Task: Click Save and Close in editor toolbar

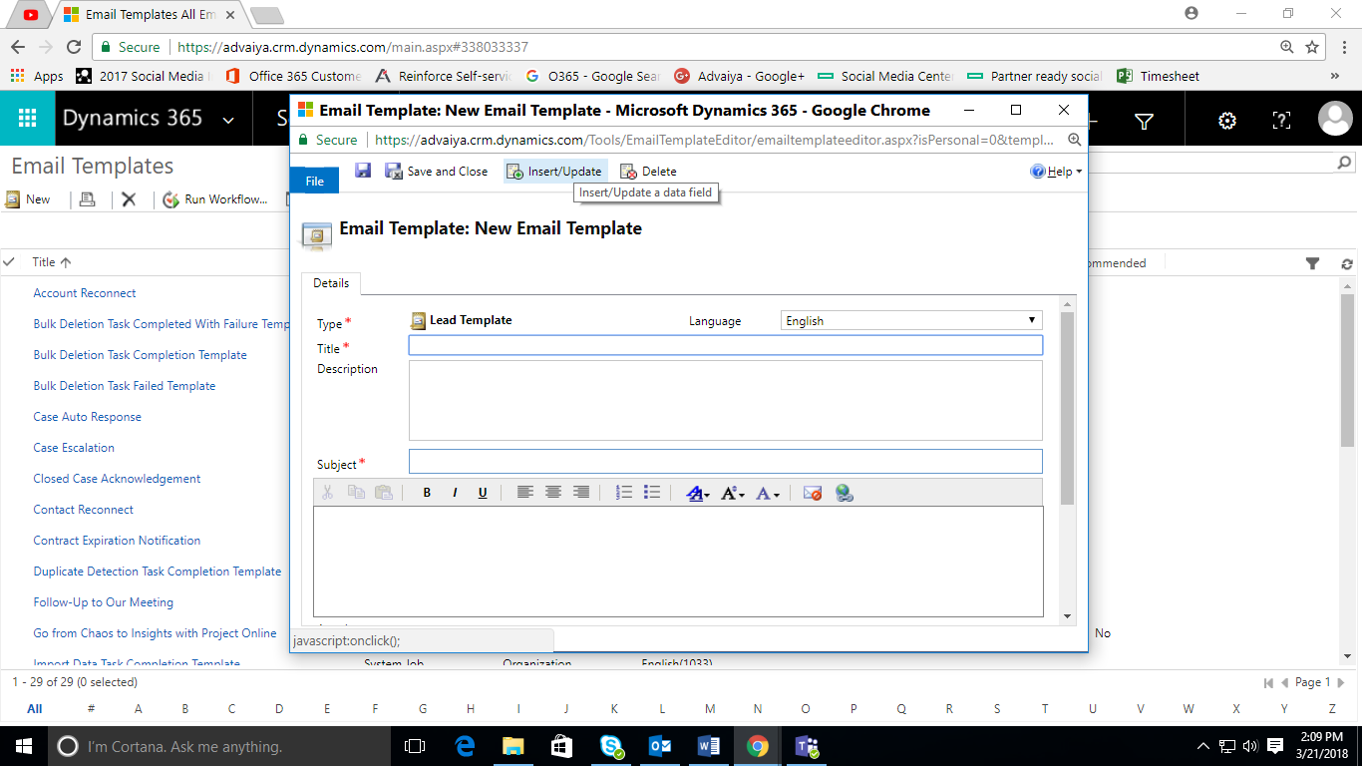Action: tap(436, 172)
